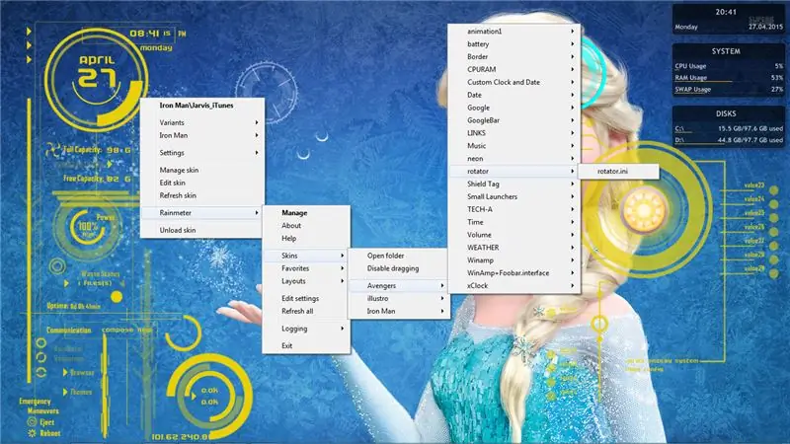Open Help in Rainmeter submenu
The height and width of the screenshot is (444, 790).
click(x=306, y=238)
